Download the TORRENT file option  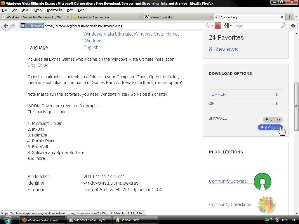[218, 94]
